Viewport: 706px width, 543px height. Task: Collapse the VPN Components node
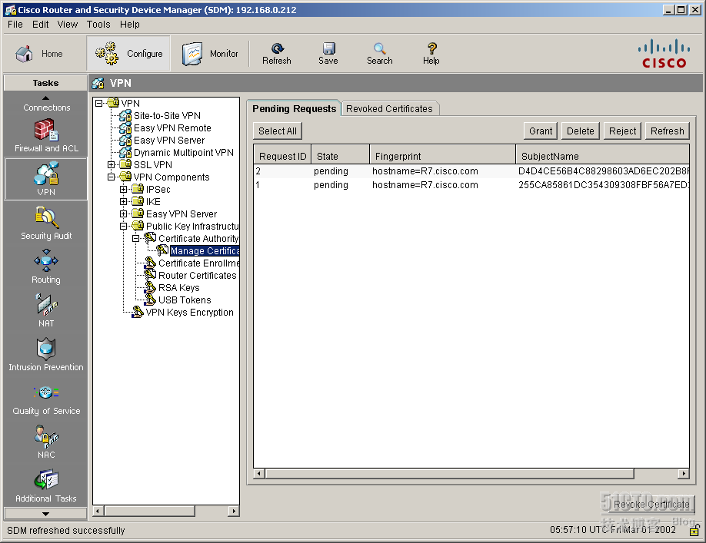pyautogui.click(x=112, y=177)
